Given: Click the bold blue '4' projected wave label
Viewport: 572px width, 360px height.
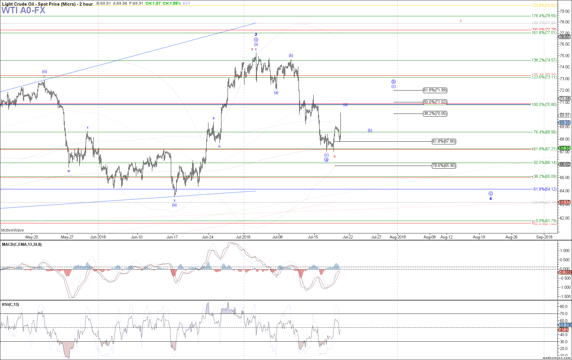Looking at the screenshot, I should tap(490, 198).
